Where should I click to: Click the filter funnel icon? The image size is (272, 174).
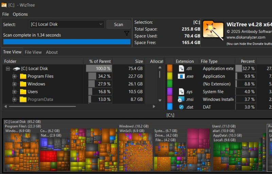pos(126,33)
